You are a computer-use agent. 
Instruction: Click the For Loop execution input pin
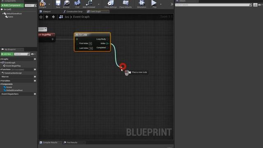pos(77,39)
